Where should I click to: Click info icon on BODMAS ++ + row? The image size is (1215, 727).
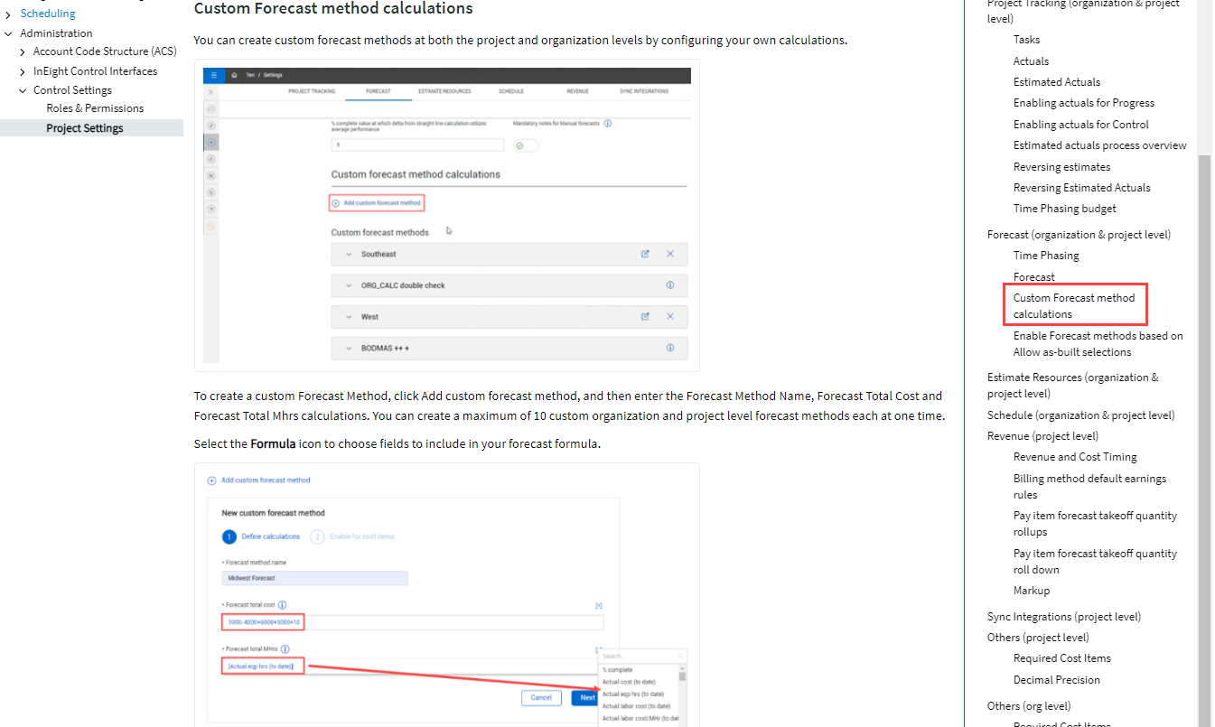point(670,348)
